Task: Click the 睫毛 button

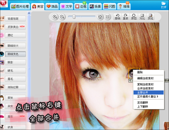Action: tap(16, 71)
